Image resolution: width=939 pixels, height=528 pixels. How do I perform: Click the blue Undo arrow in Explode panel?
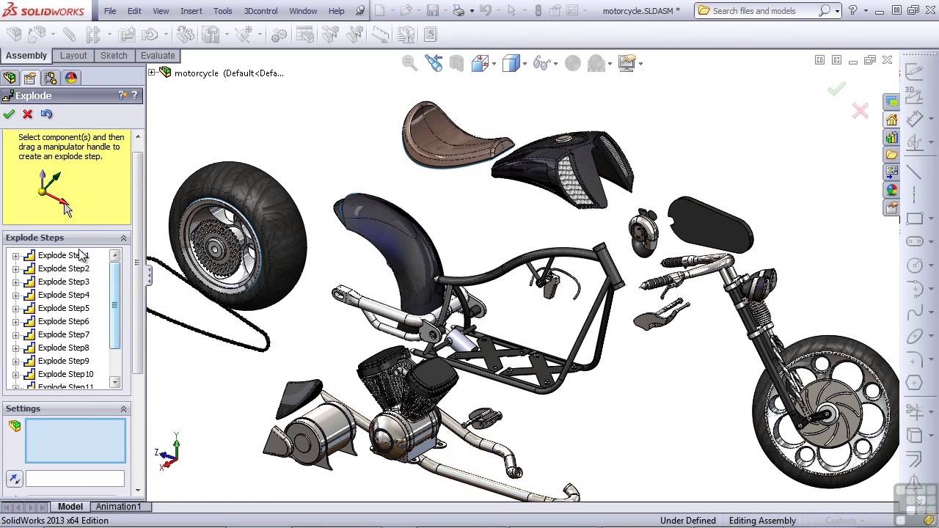[x=47, y=114]
